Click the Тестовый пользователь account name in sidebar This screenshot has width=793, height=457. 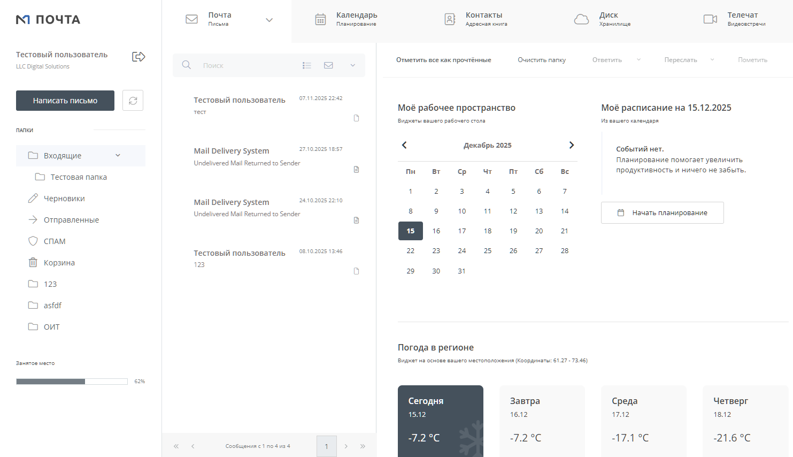click(x=62, y=55)
